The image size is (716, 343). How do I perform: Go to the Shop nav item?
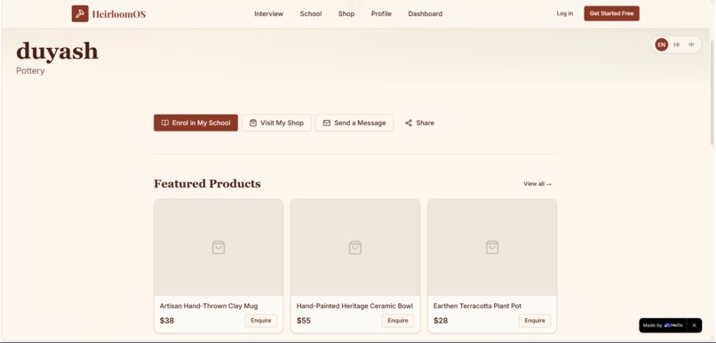coord(346,13)
